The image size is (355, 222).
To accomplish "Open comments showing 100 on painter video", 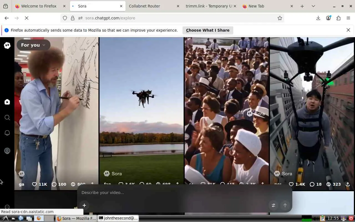I will 59,184.
